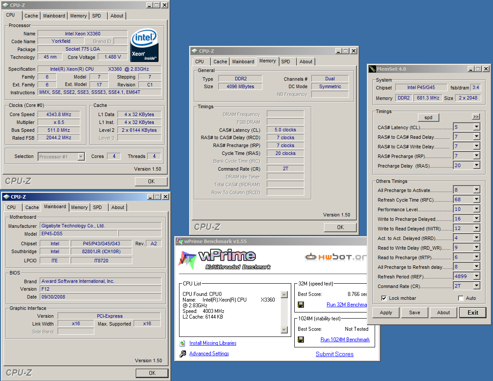Click the wPrime colorful logo graphic
Screen dimensions: 493x381
click(x=188, y=260)
